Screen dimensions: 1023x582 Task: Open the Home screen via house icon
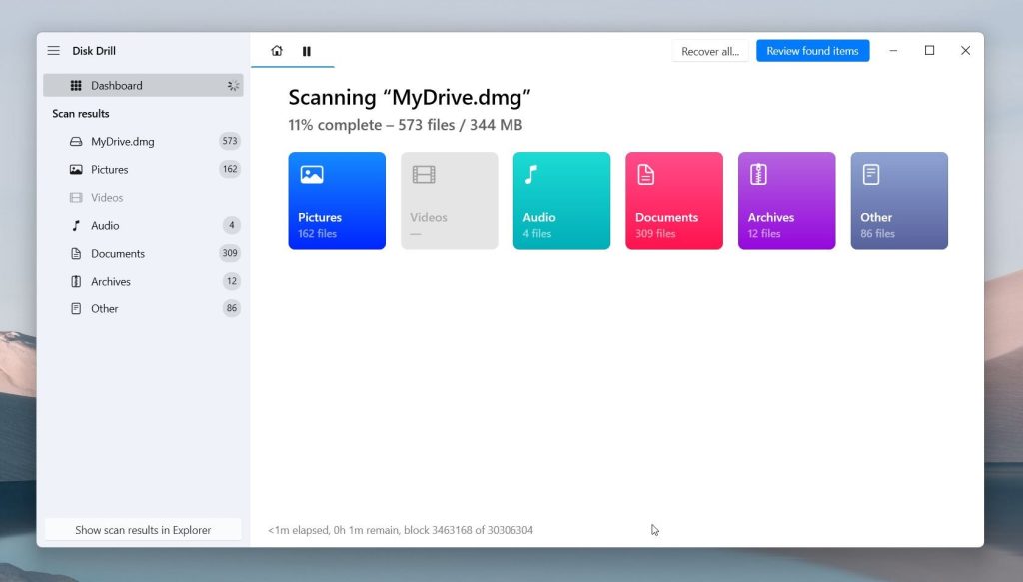tap(276, 50)
